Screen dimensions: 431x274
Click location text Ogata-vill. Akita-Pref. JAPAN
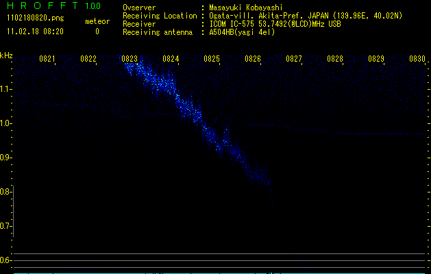point(269,16)
